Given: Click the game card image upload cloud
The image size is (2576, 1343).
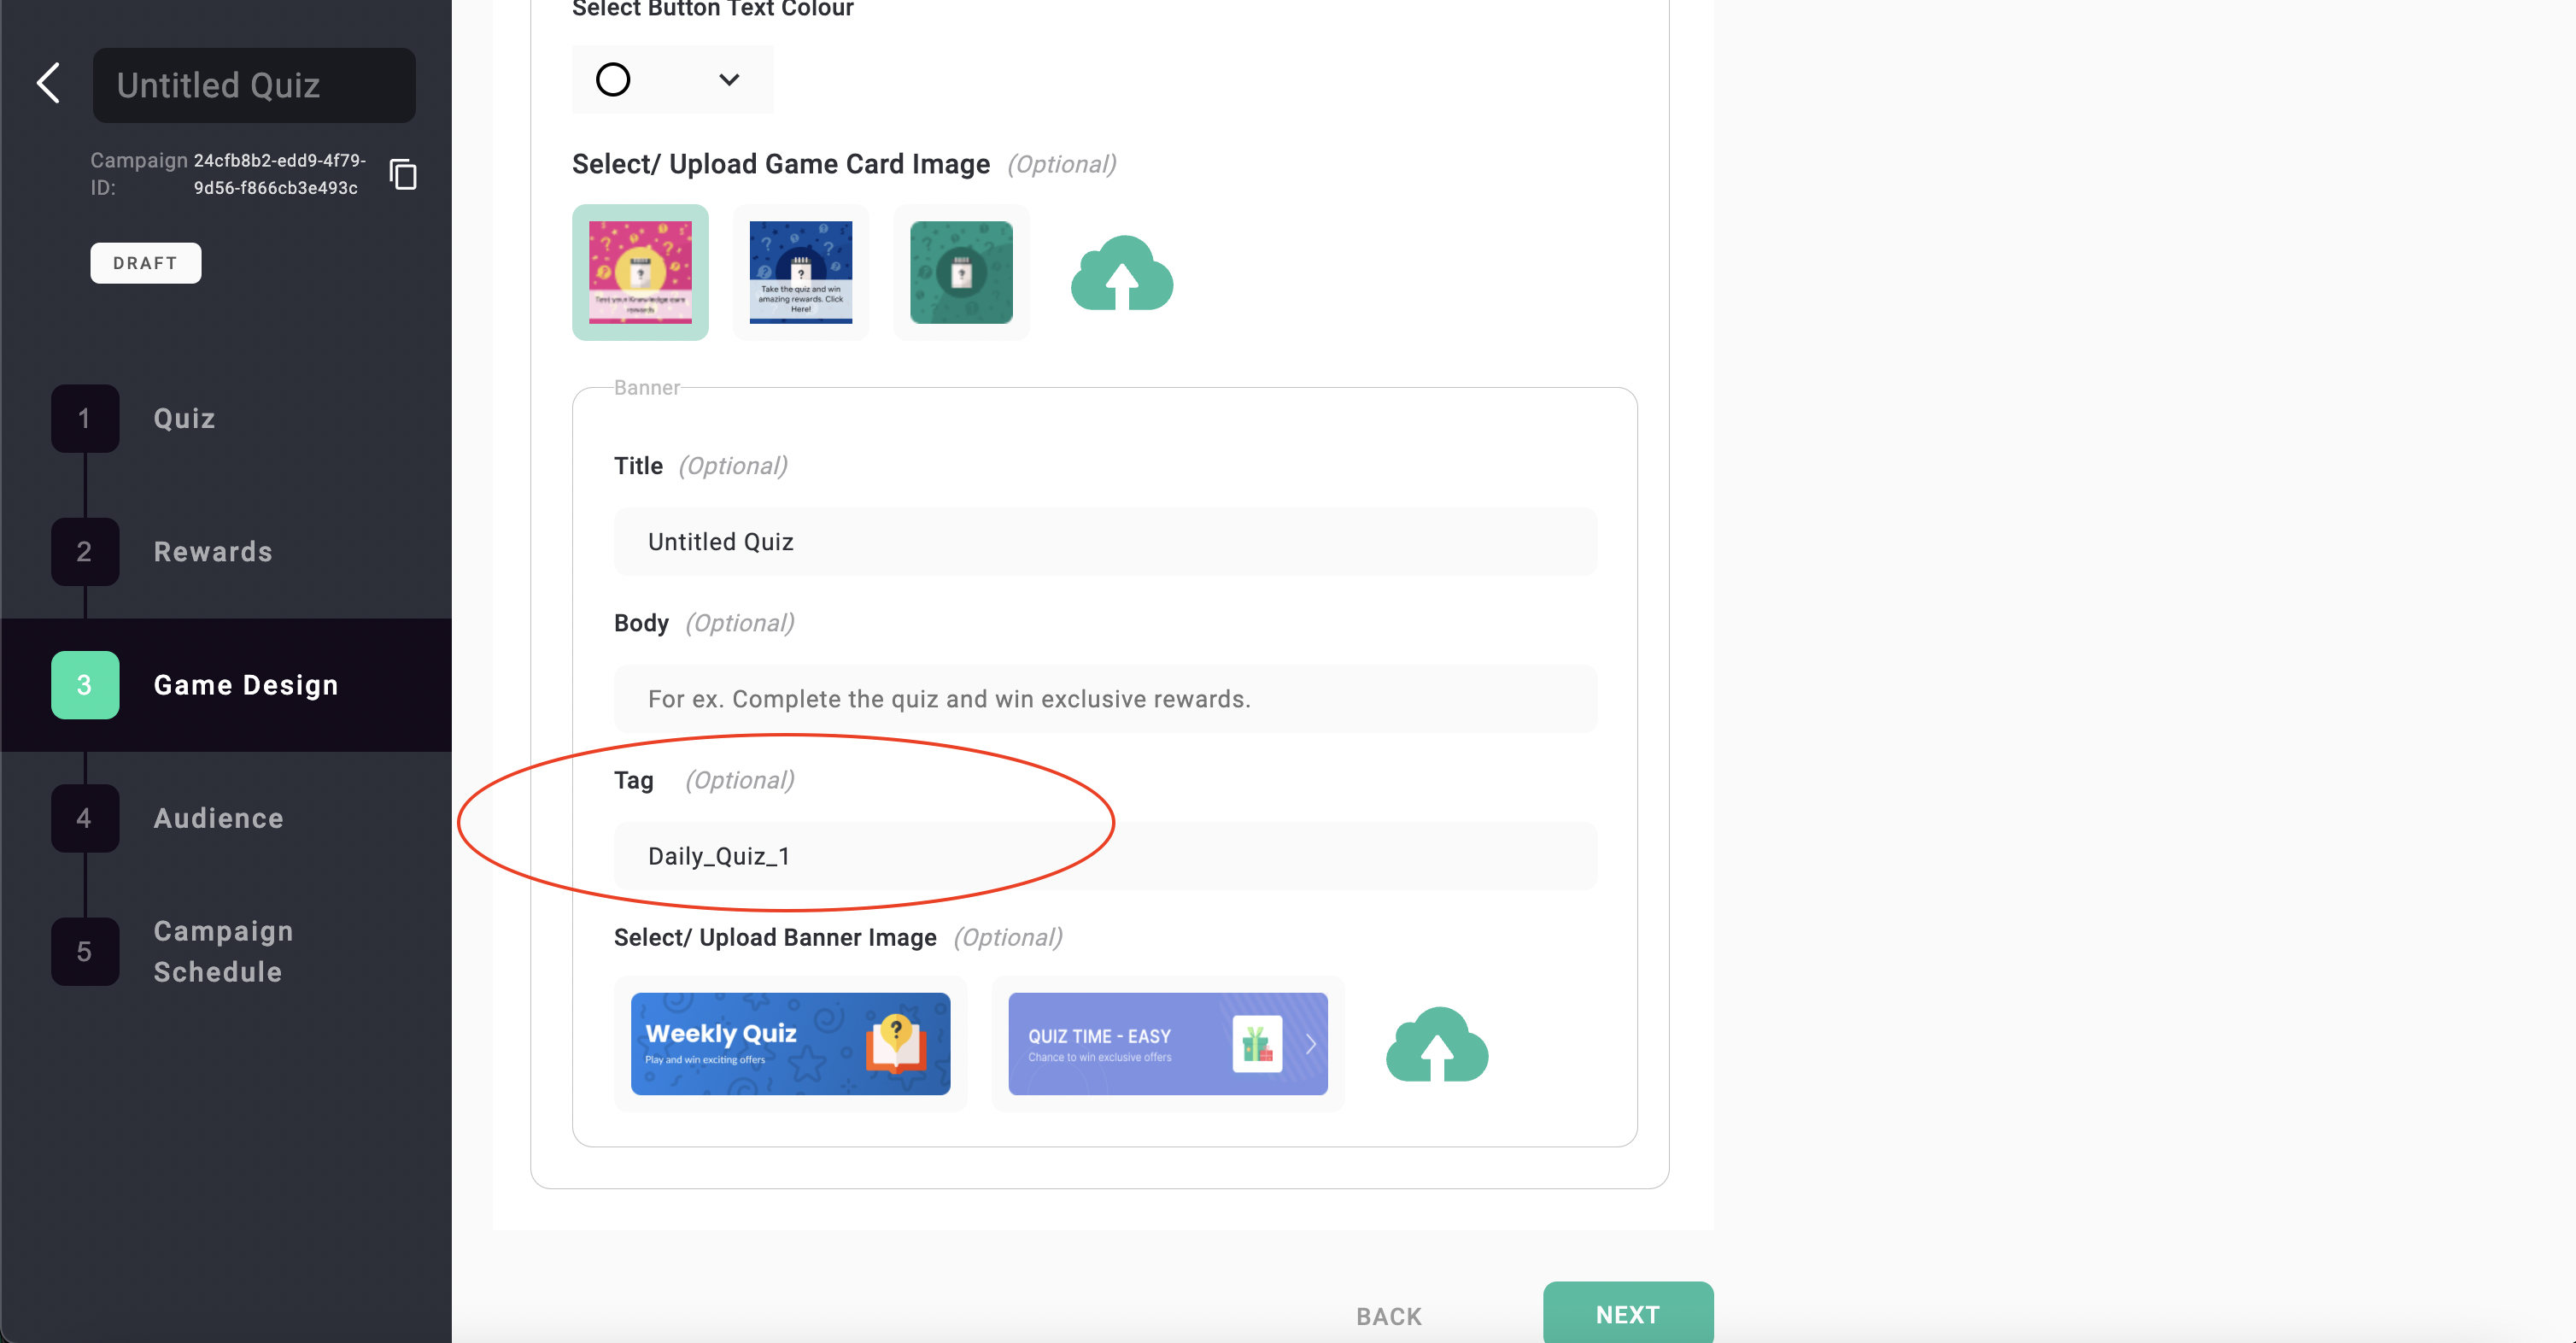Looking at the screenshot, I should (1121, 274).
